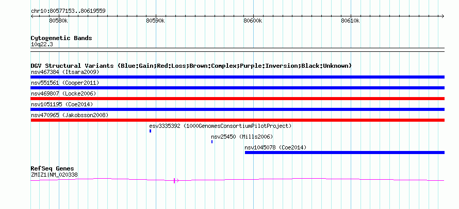Image resolution: width=459 pixels, height=209 pixels.
Task: Select the nsv1051195 (Coe2014) blue variant bar
Action: [x=237, y=109]
